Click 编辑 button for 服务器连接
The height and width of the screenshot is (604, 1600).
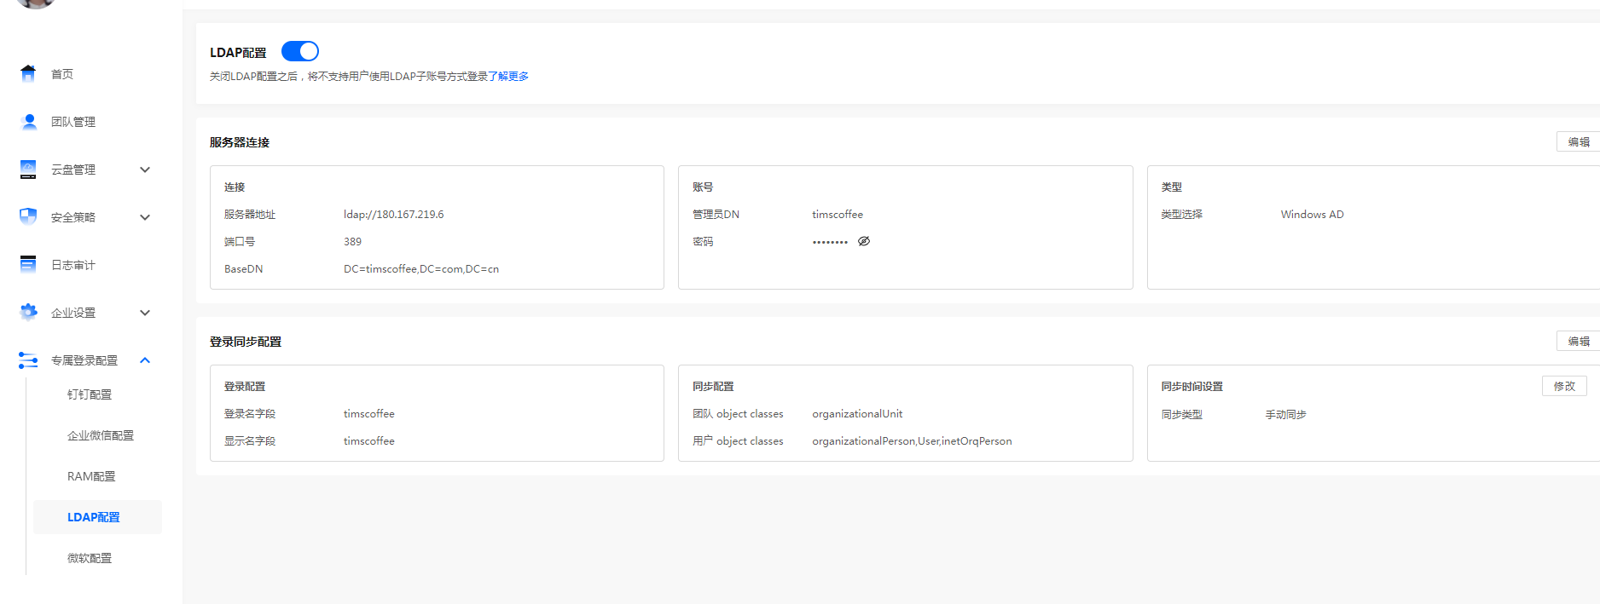(x=1578, y=142)
